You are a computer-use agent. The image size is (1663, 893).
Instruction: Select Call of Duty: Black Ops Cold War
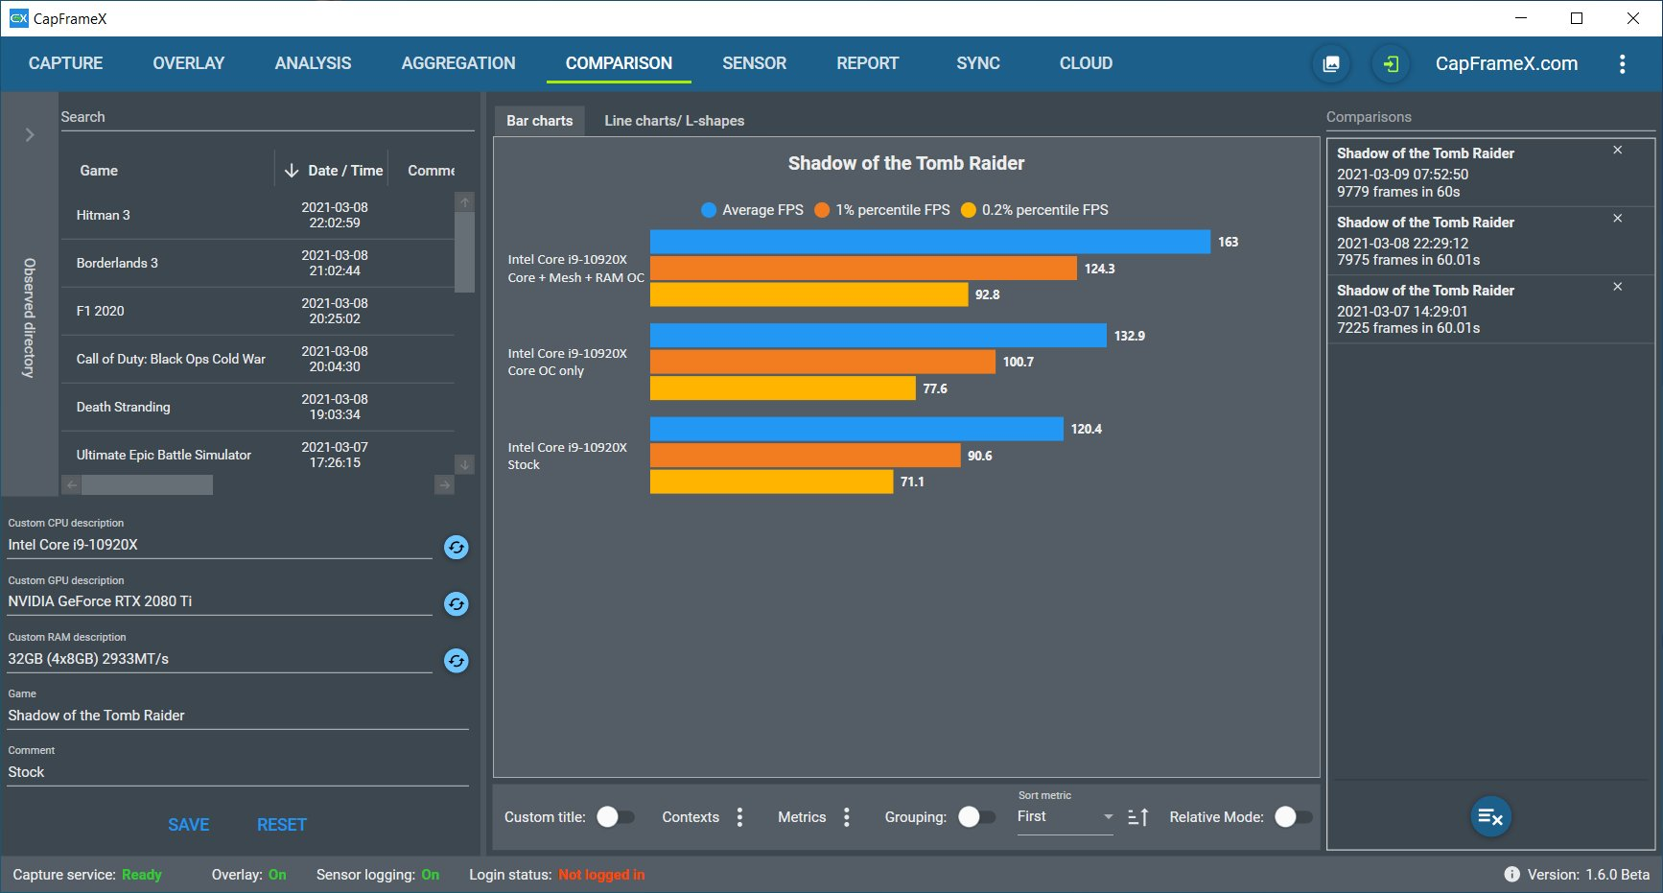tap(257, 359)
